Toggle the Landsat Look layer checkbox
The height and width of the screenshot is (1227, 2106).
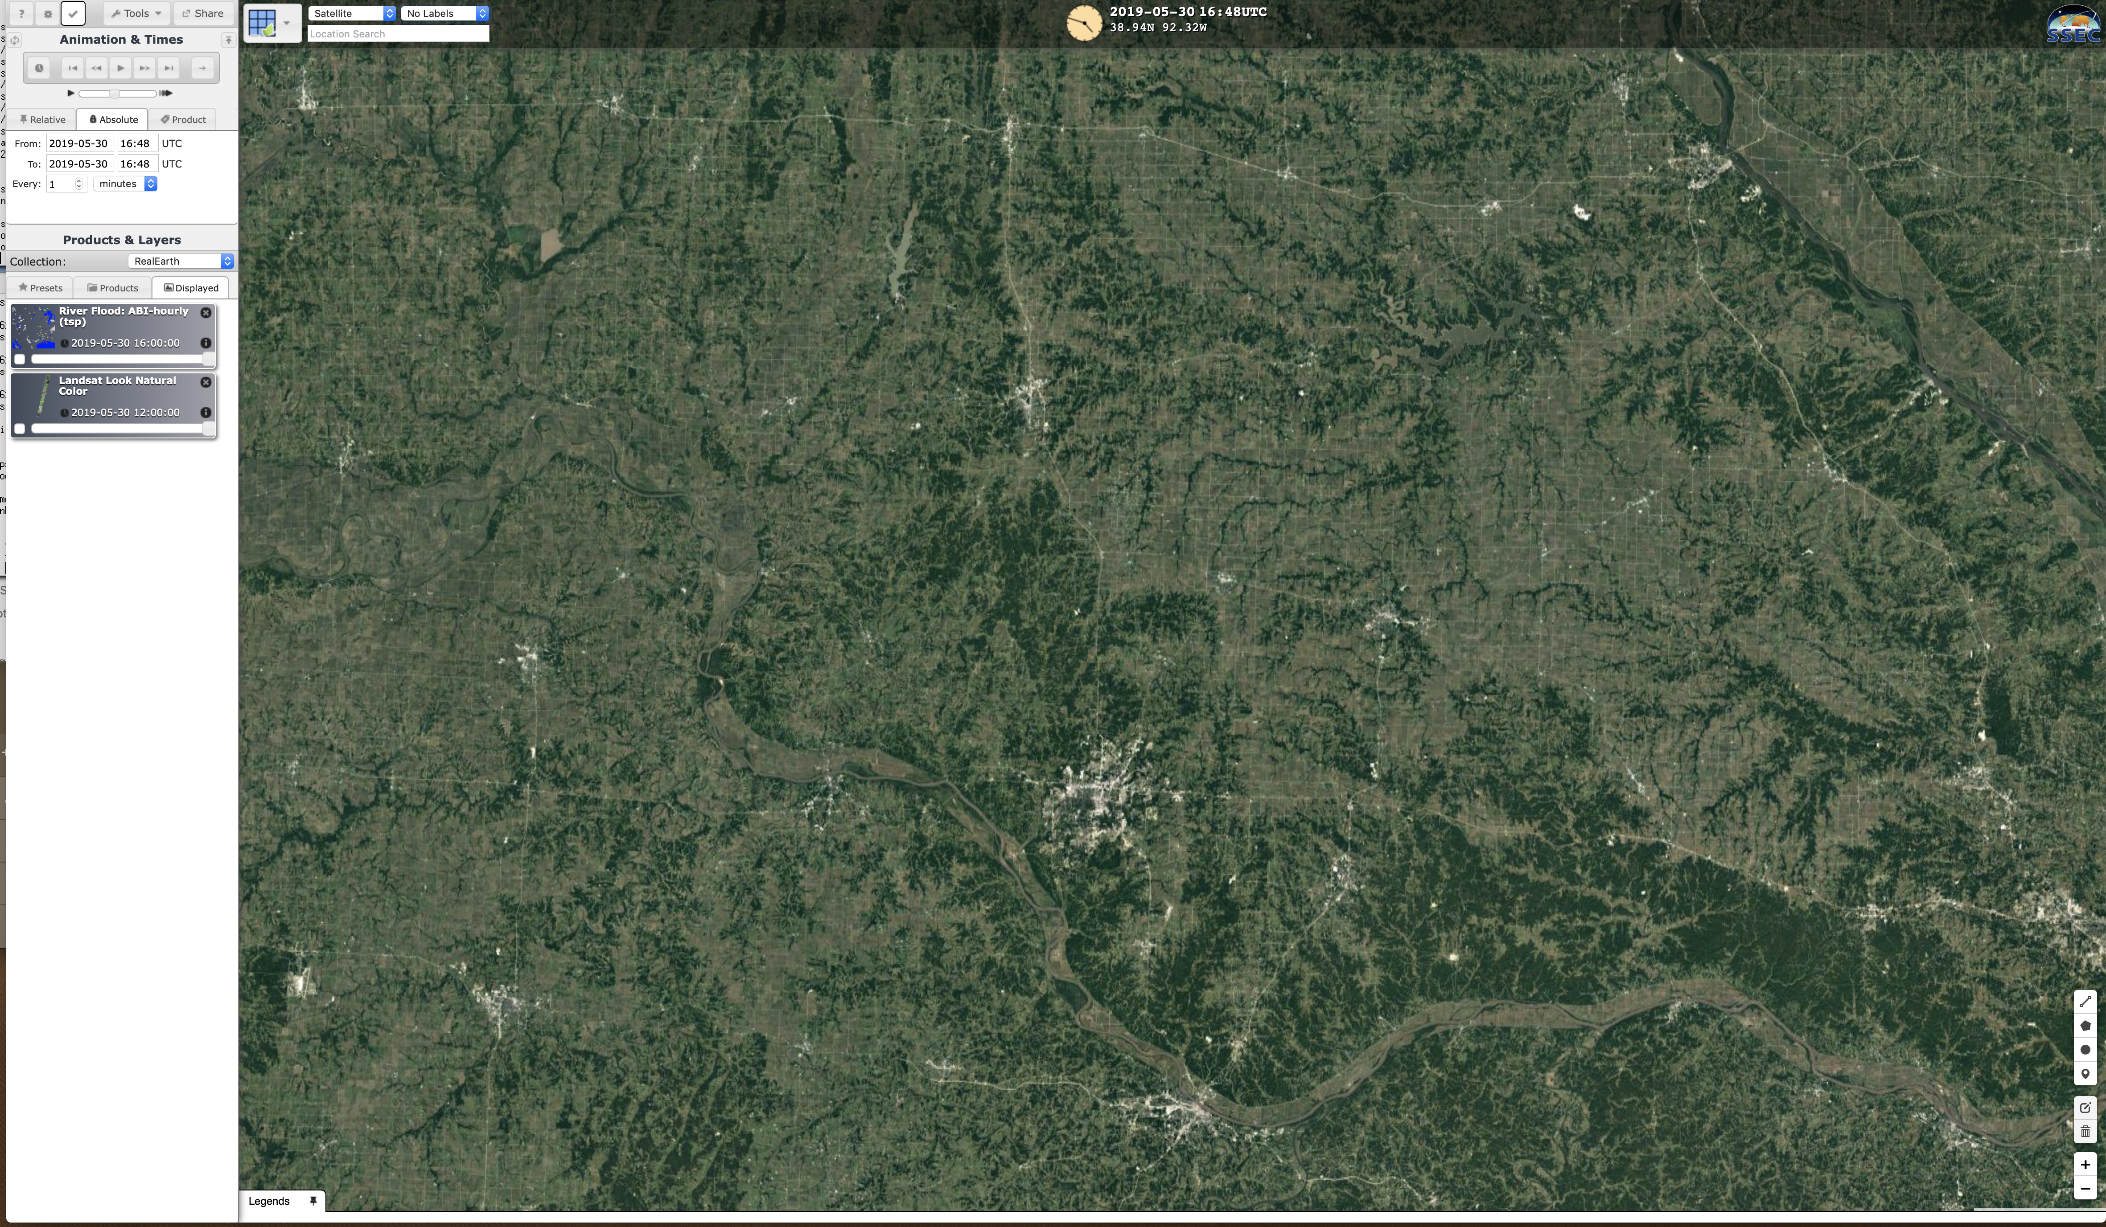point(20,429)
